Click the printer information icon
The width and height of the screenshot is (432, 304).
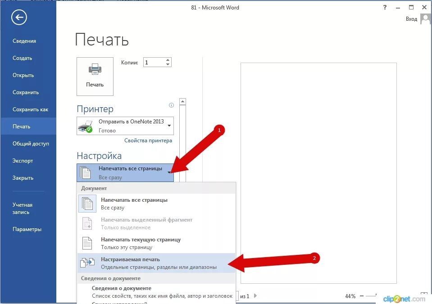[171, 105]
